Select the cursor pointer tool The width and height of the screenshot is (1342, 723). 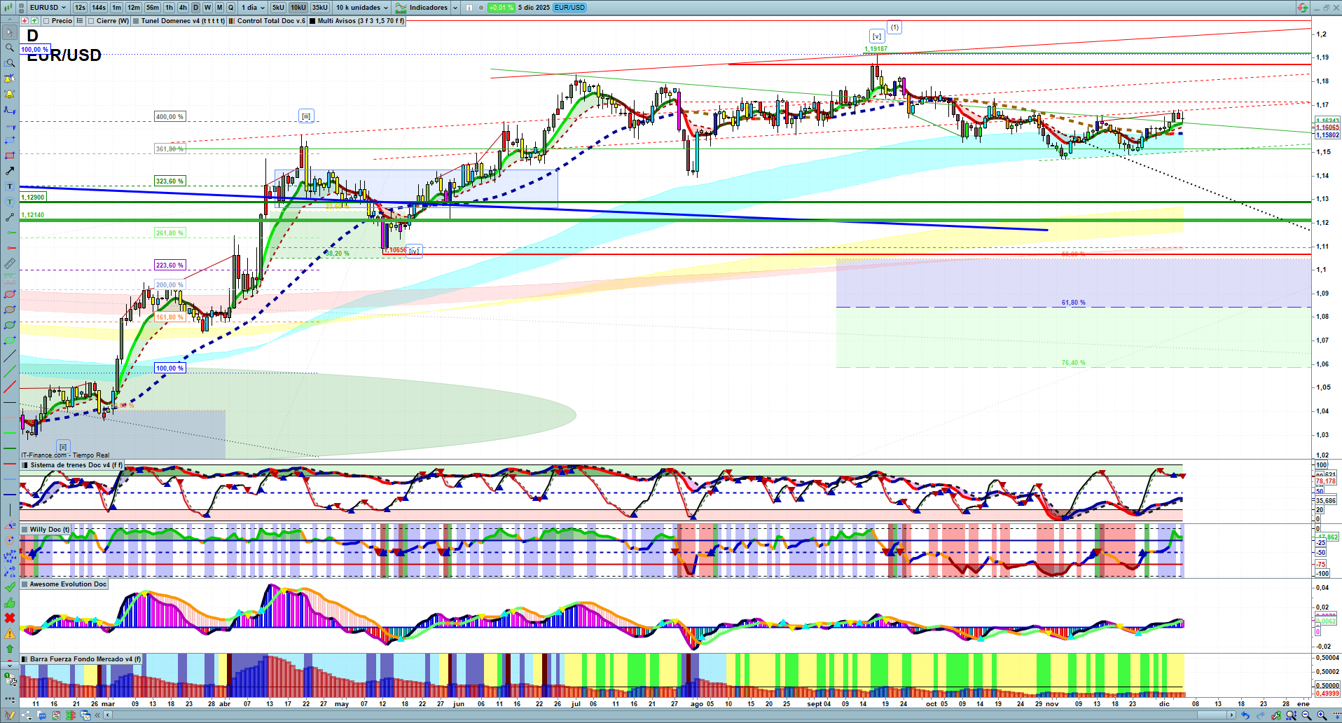(x=9, y=32)
